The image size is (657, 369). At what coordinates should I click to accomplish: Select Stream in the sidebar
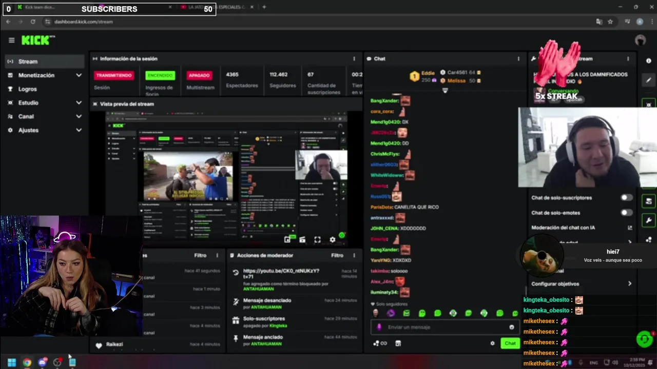click(x=44, y=61)
